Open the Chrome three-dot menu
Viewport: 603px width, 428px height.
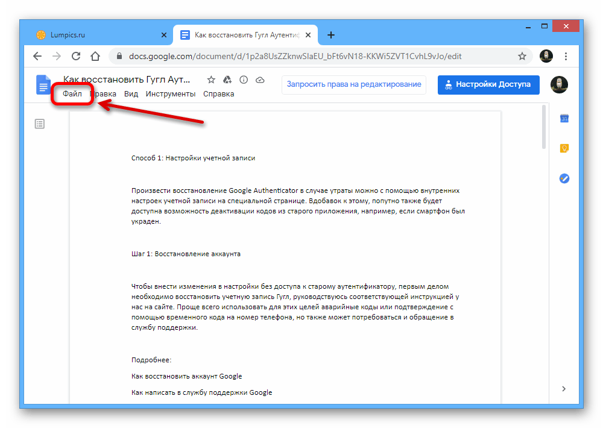tap(566, 56)
